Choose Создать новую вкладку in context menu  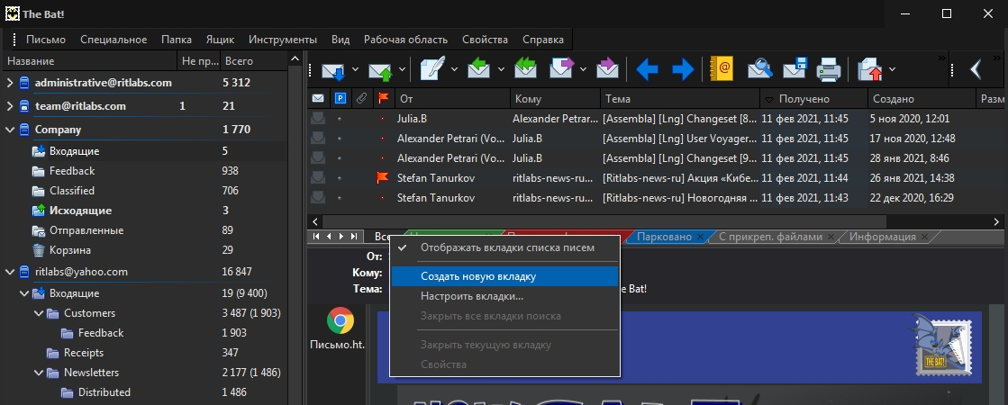coord(504,276)
